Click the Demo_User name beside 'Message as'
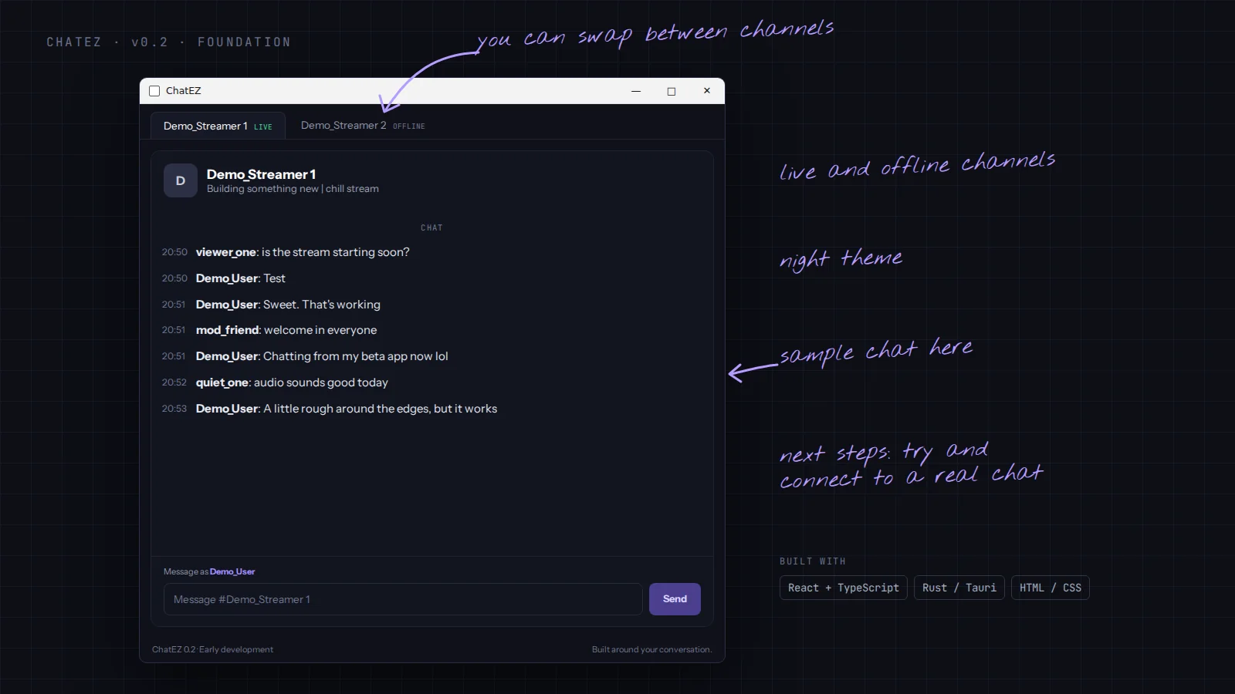1235x694 pixels. click(x=232, y=571)
